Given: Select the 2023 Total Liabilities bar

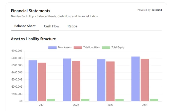Looking at the screenshot, I should (x=111, y=81).
